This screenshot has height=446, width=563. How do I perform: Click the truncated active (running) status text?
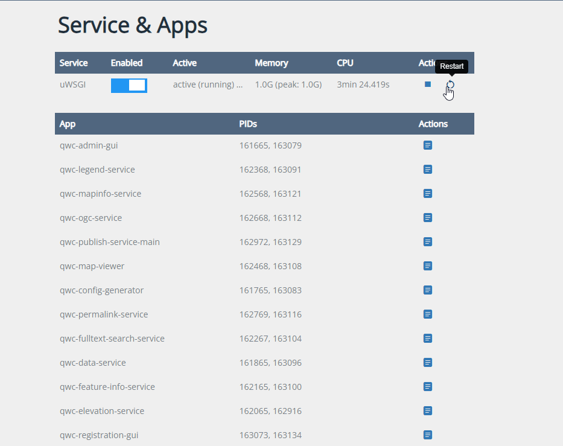point(208,84)
